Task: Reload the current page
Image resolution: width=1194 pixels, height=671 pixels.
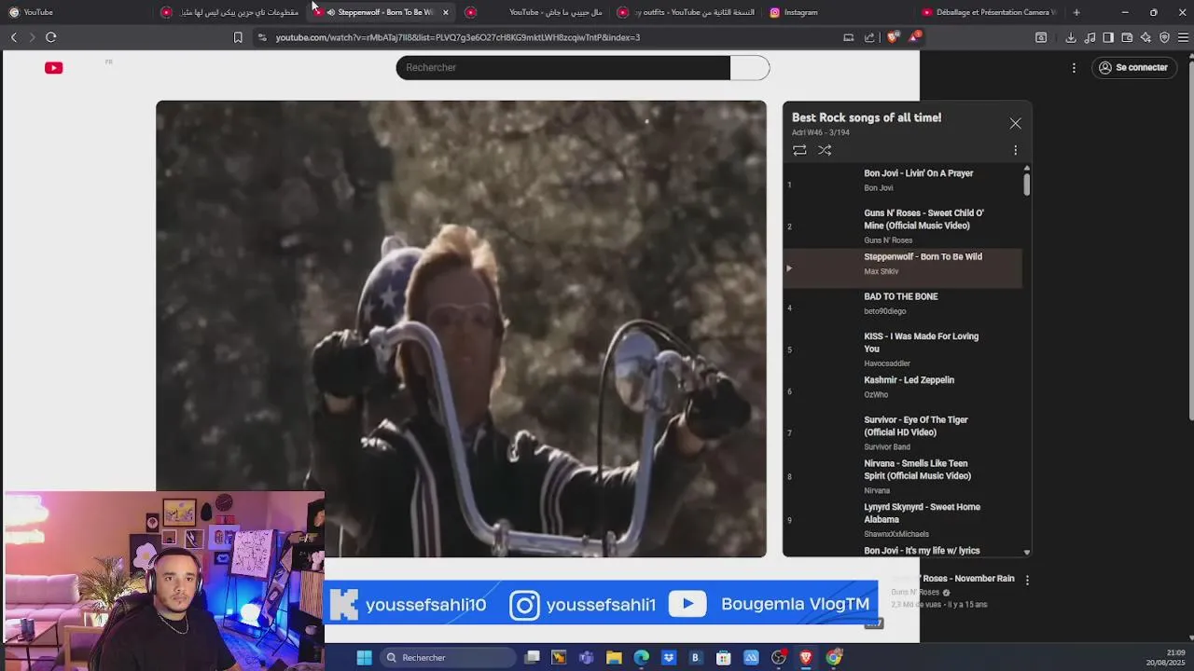Action: 51,37
